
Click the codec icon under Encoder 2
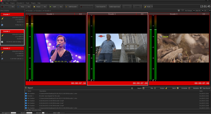[x=2, y=42]
